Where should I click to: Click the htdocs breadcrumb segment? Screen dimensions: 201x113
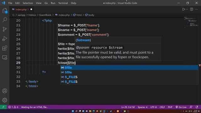(32, 15)
